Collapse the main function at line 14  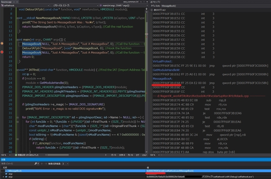point(18,40)
